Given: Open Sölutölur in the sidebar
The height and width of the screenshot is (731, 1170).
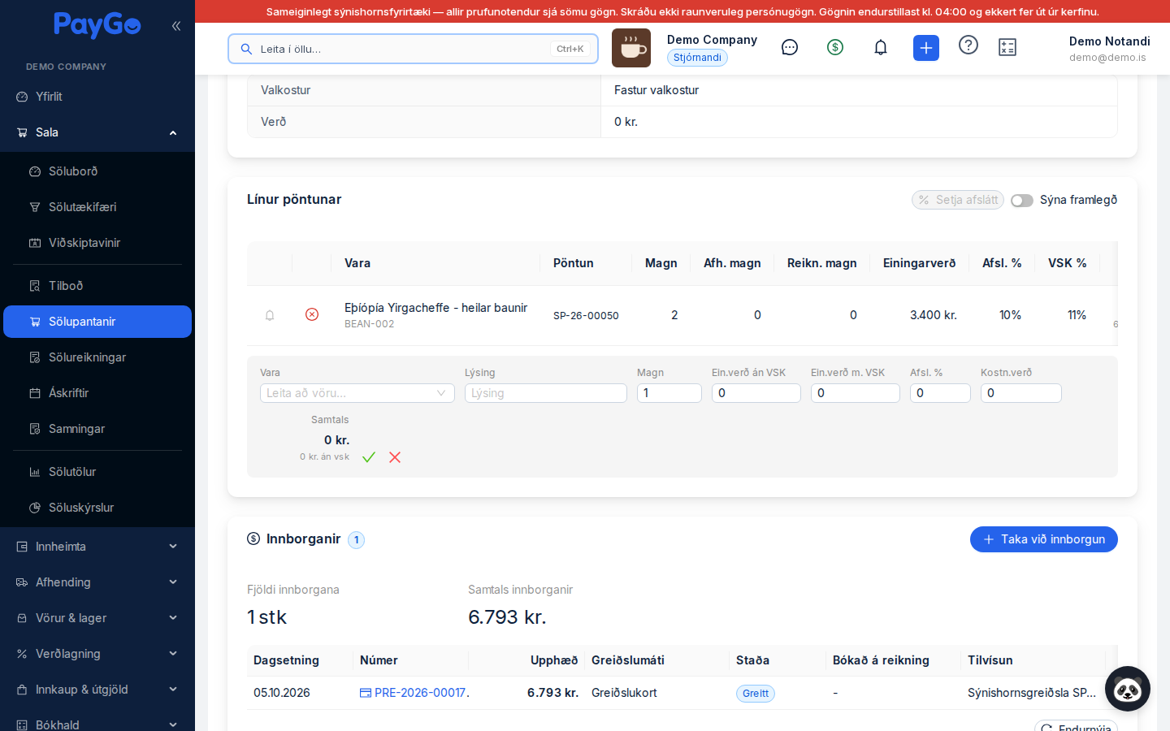Looking at the screenshot, I should coord(97,472).
